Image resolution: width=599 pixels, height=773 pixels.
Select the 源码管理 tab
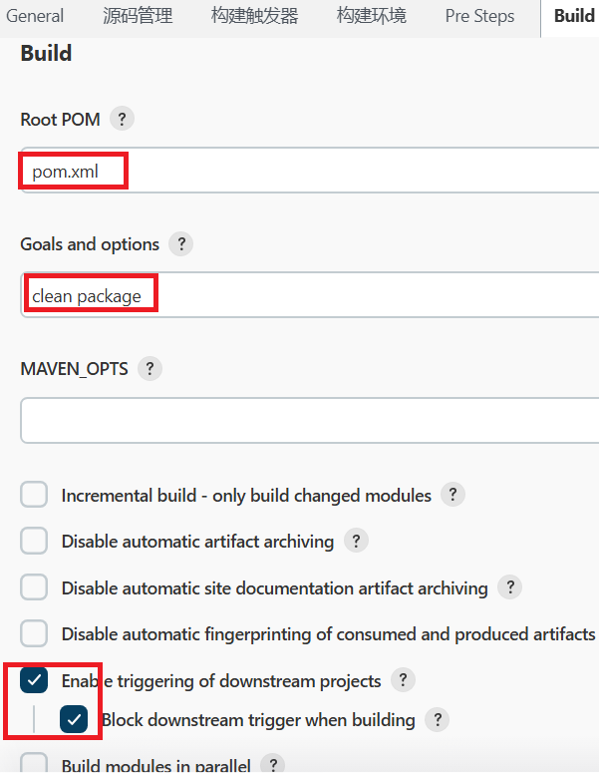point(138,16)
